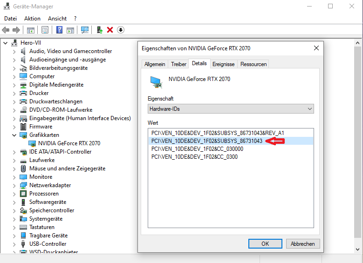Image resolution: width=363 pixels, height=263 pixels.
Task: Switch to the Ereignisse tab
Action: click(223, 64)
